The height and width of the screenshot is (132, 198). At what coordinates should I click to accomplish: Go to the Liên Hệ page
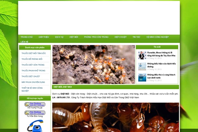coord(24,42)
